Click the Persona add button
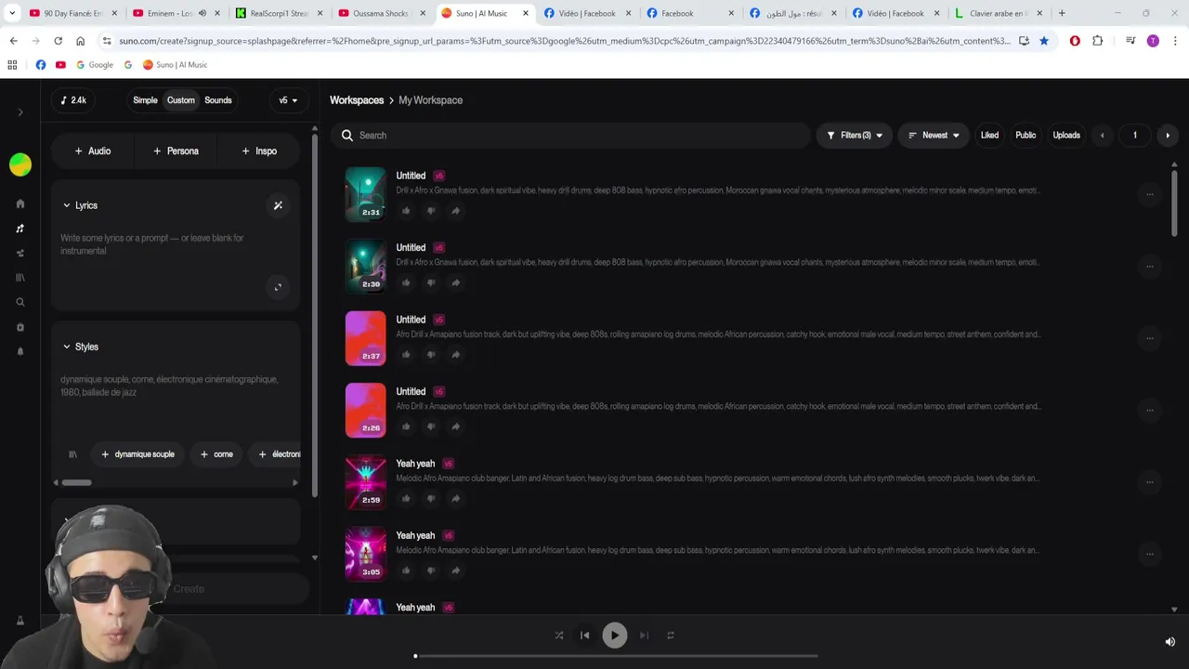1189x669 pixels. (x=176, y=151)
